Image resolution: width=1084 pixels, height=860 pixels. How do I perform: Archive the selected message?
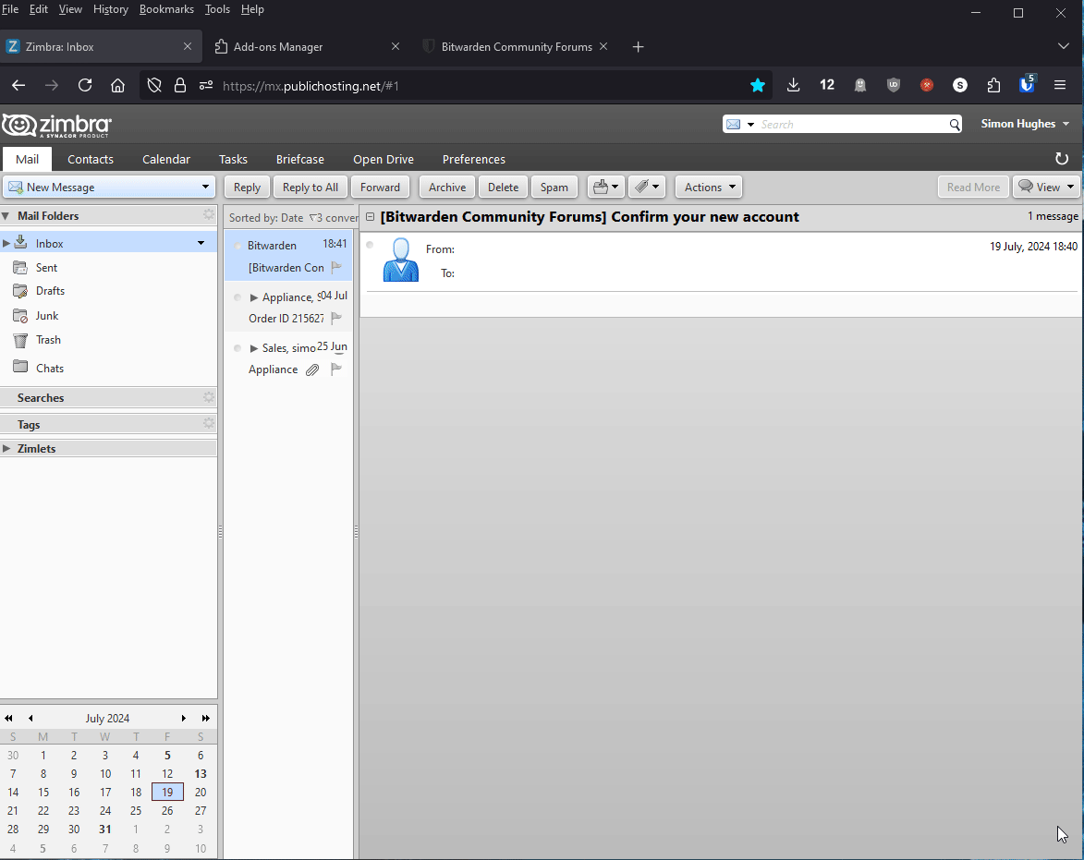447,188
